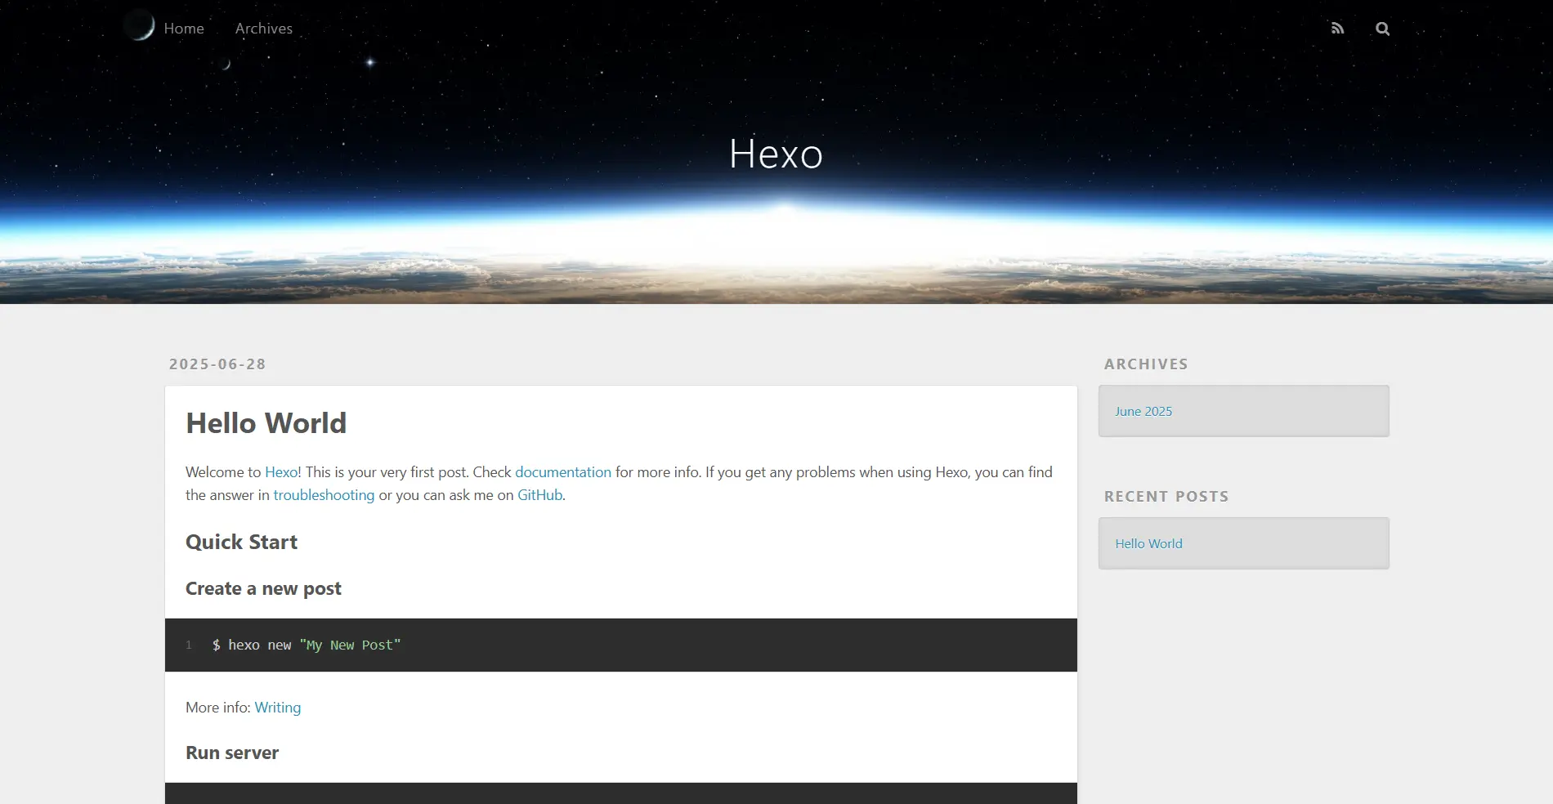Click the Quick Start heading
Screen dimensions: 1553x804
pyautogui.click(x=241, y=543)
